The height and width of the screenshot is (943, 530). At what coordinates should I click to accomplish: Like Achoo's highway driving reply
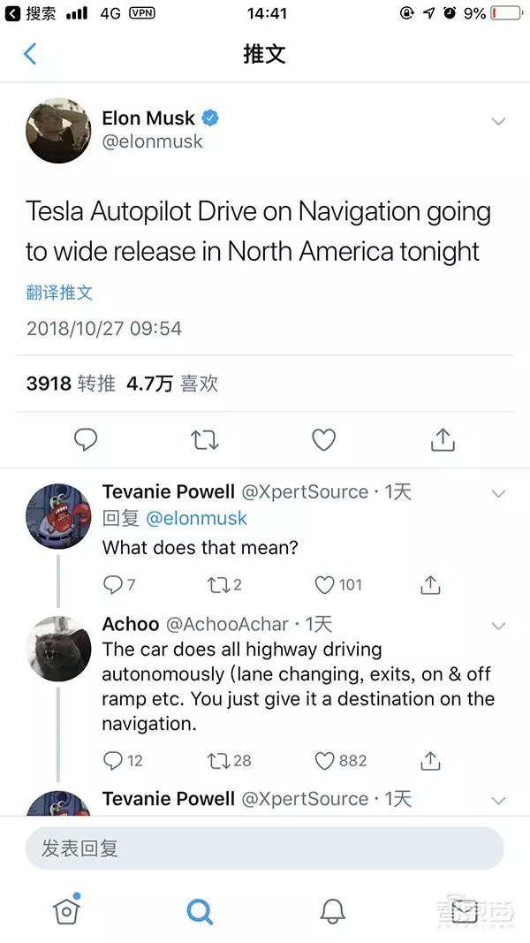[x=325, y=760]
